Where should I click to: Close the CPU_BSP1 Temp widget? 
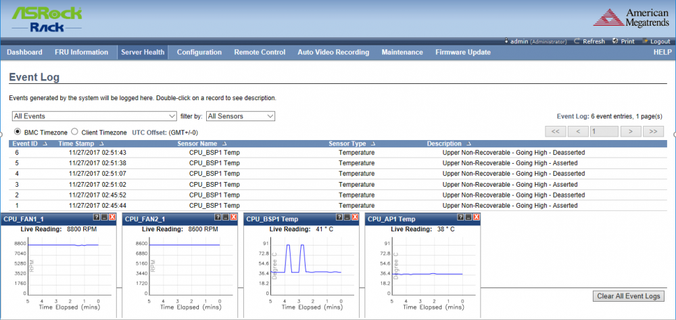[x=355, y=217]
